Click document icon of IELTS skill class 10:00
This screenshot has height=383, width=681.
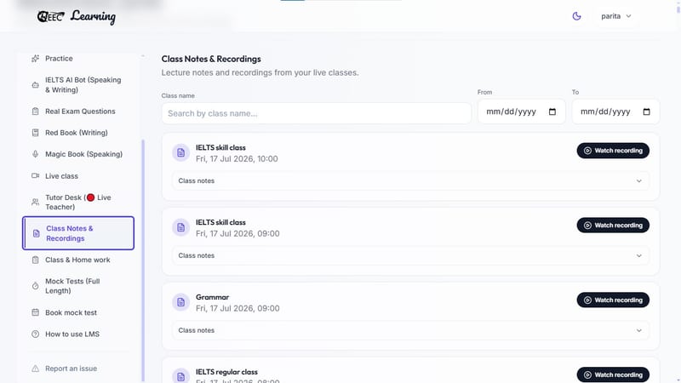pos(180,153)
